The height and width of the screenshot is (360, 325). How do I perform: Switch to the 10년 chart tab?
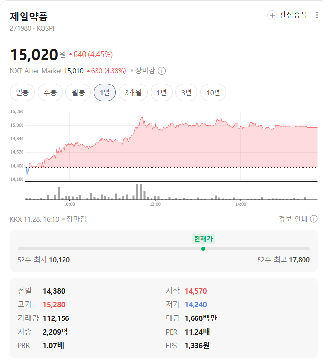[x=213, y=92]
